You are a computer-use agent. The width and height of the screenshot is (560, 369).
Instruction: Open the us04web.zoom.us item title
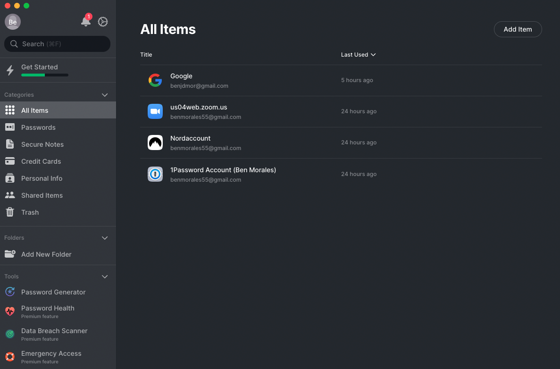pos(199,107)
